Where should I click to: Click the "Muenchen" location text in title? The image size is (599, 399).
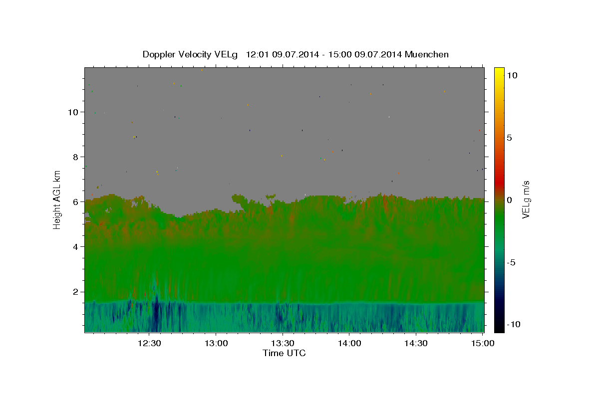[427, 54]
